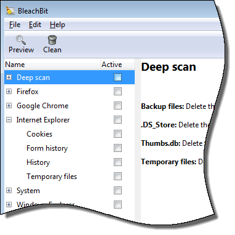Open the File menu
This screenshot has height=235, width=235.
[15, 25]
